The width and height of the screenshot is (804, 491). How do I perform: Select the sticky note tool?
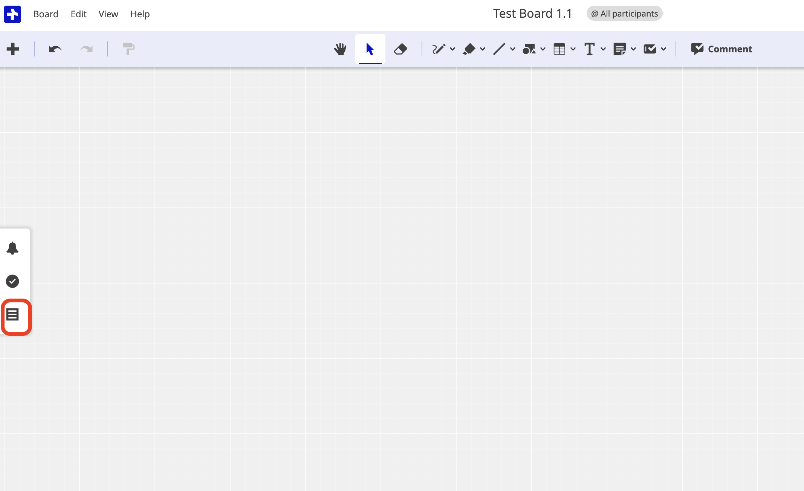pos(620,49)
